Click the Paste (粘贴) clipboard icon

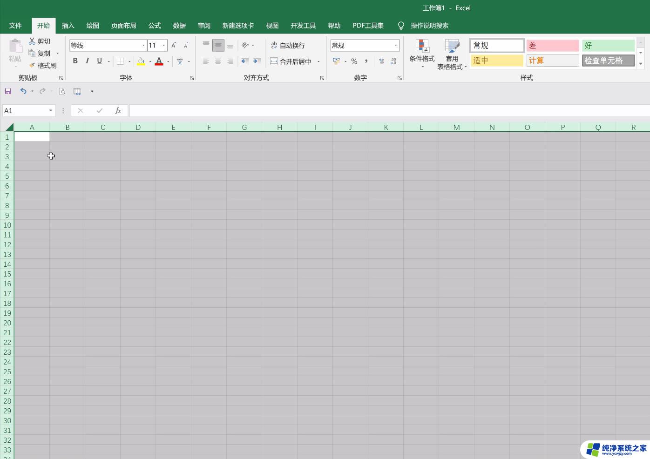click(15, 46)
